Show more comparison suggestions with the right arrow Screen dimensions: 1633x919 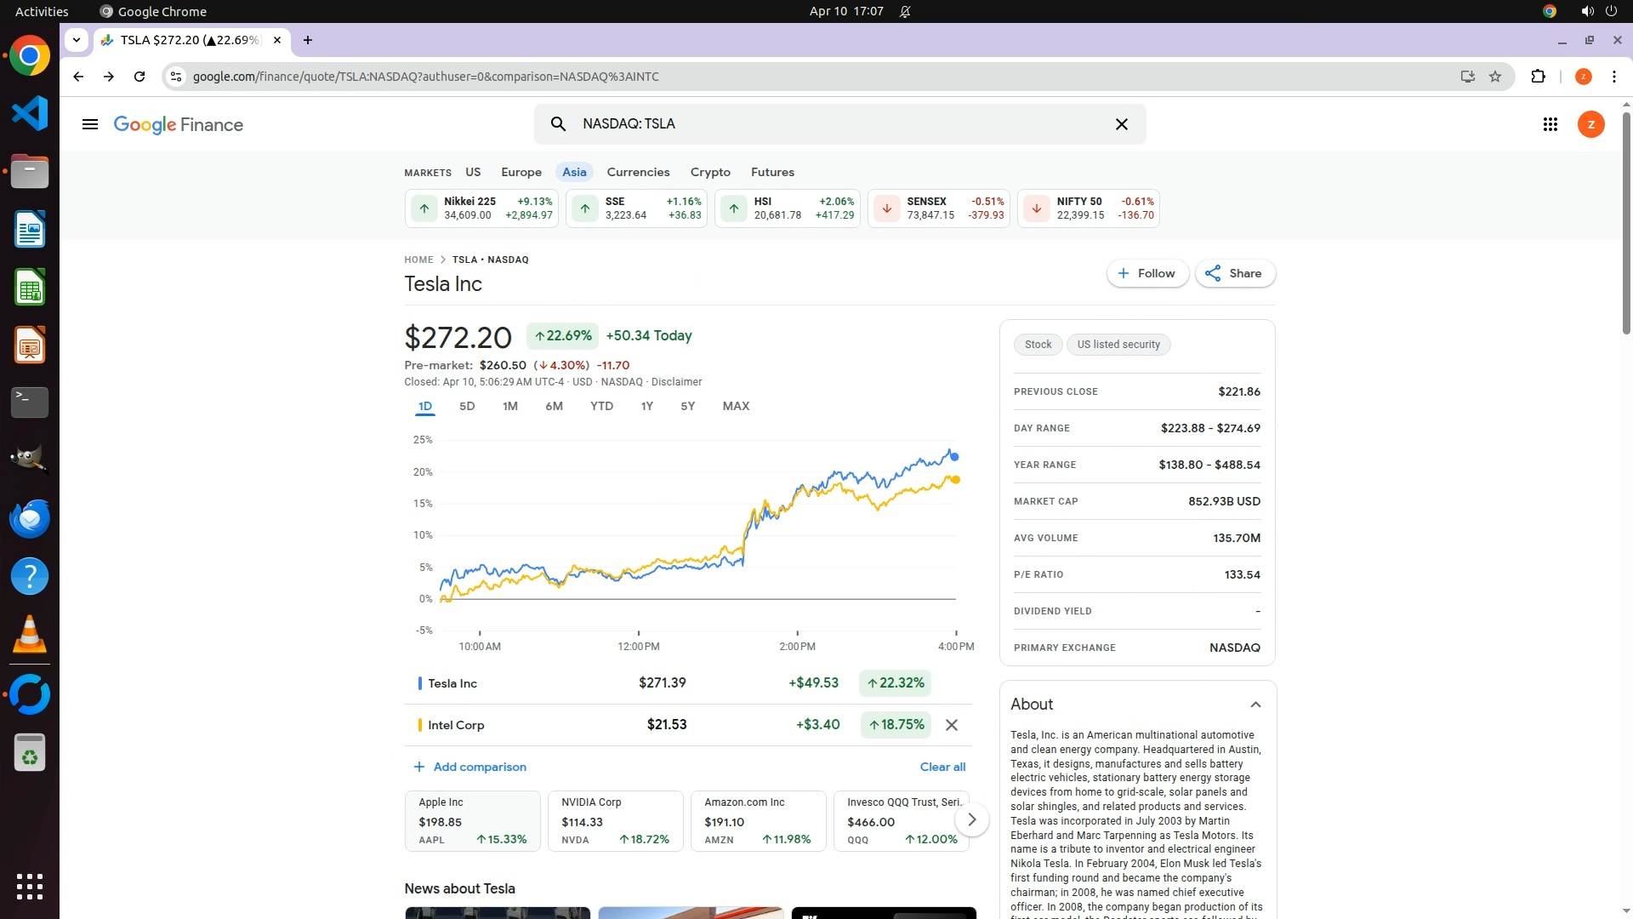click(971, 819)
